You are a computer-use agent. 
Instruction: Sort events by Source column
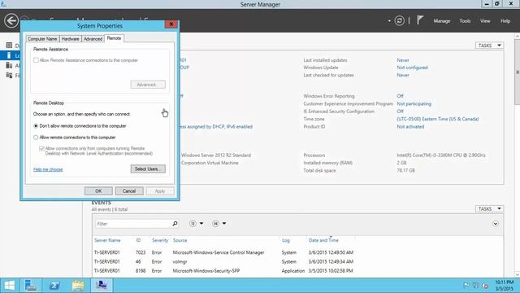[x=180, y=240]
